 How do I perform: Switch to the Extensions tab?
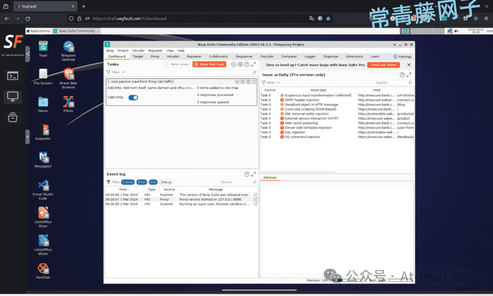[354, 56]
